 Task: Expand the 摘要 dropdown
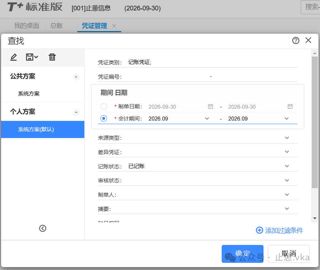point(287,208)
